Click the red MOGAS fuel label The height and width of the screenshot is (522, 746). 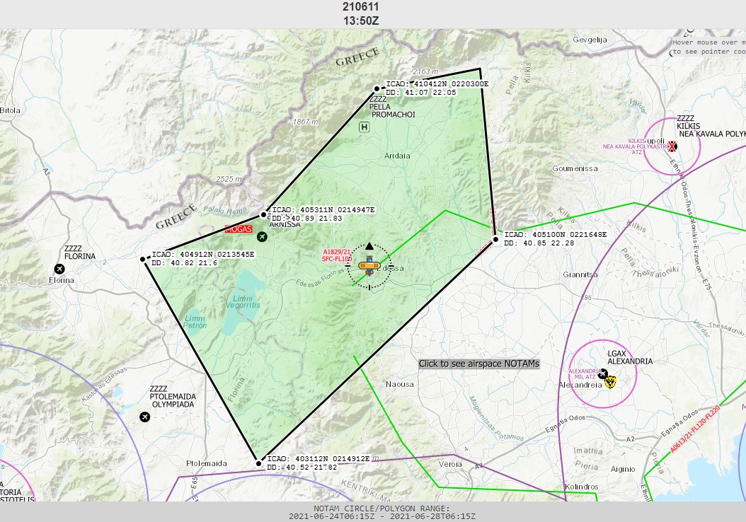click(238, 229)
